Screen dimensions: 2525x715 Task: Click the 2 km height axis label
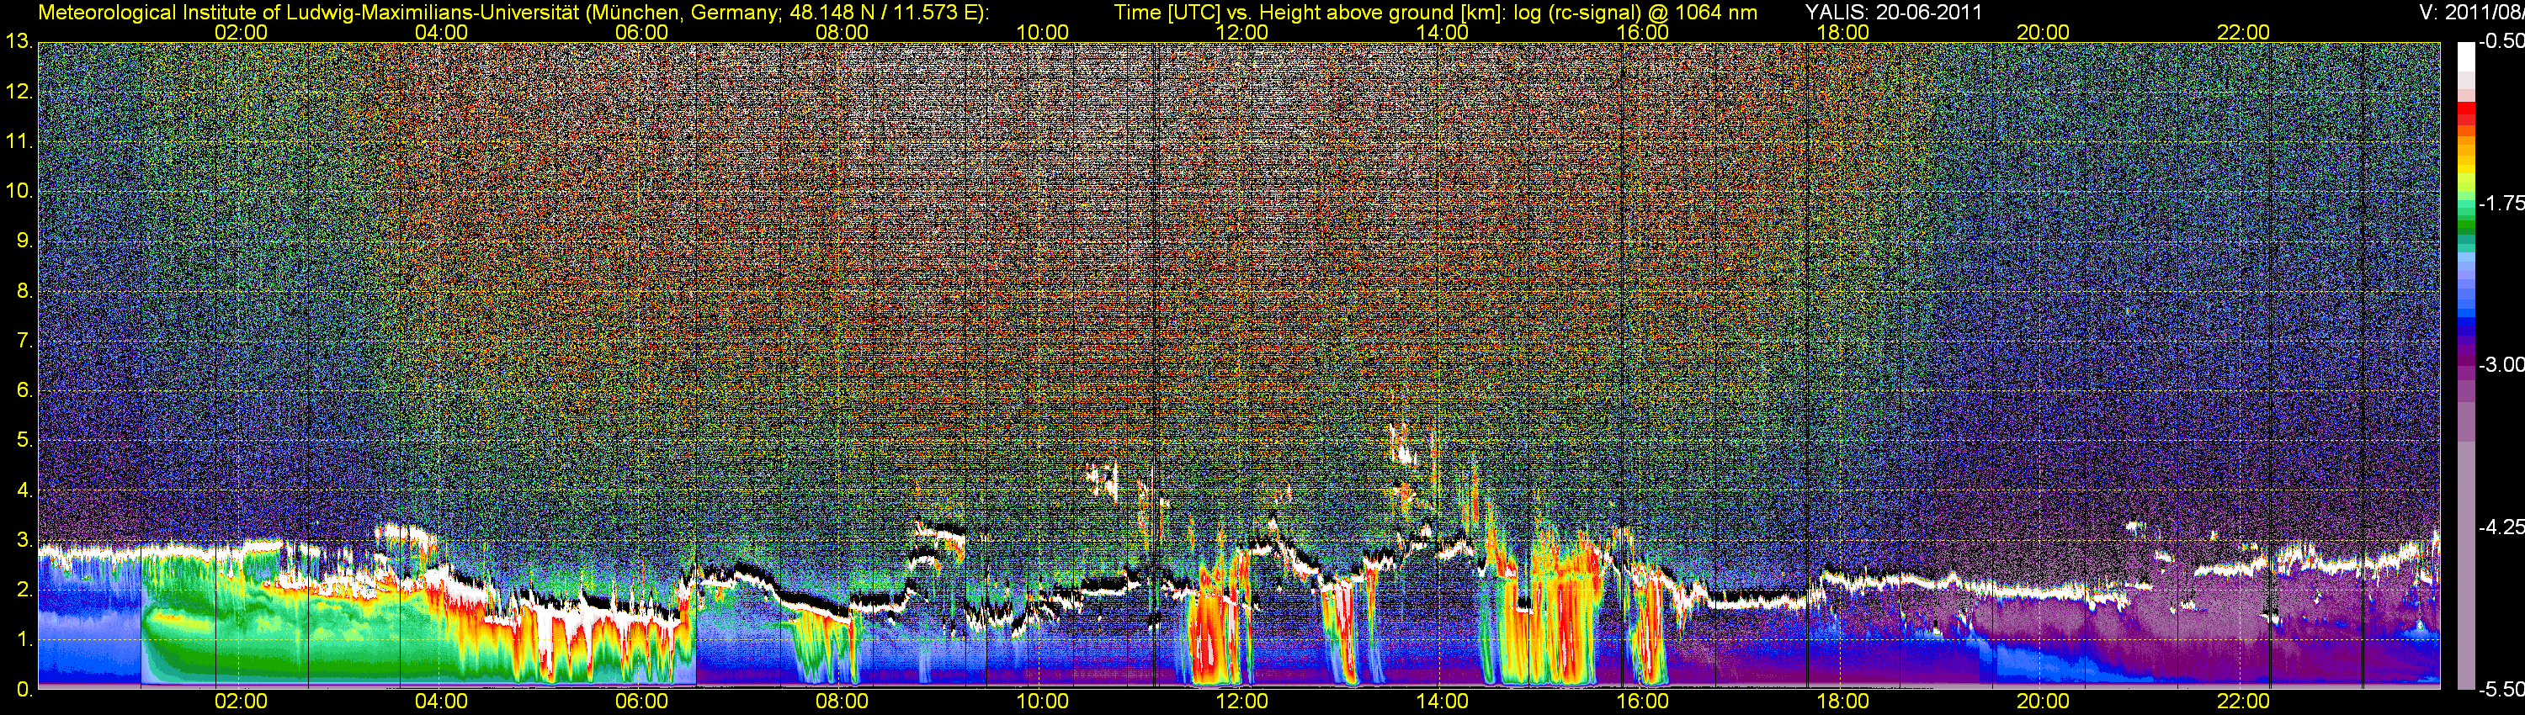24,590
